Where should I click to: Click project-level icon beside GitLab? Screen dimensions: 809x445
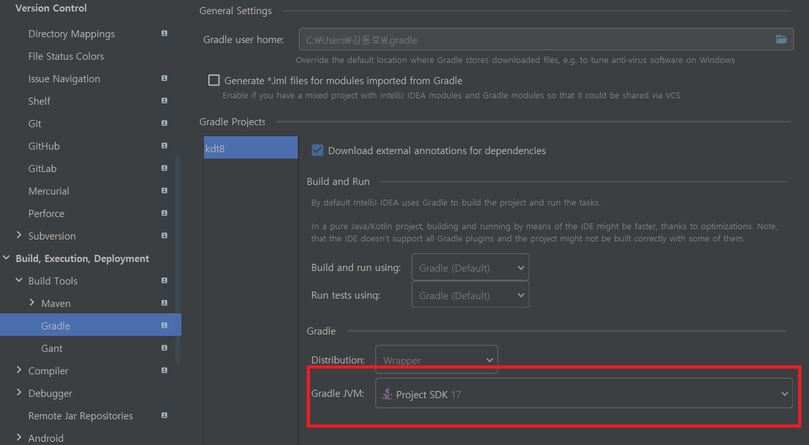pos(165,168)
